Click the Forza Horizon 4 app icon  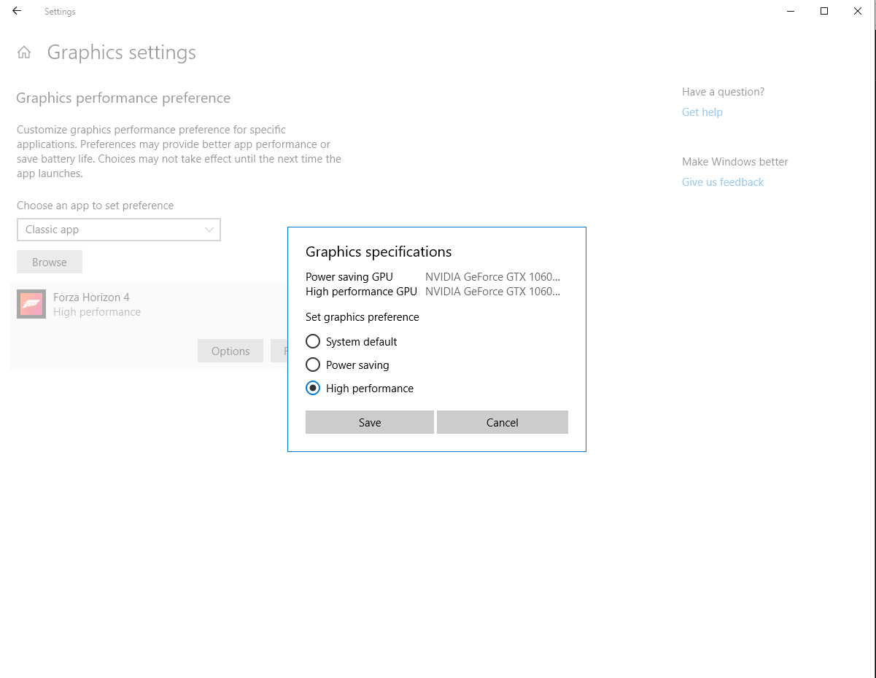31,304
